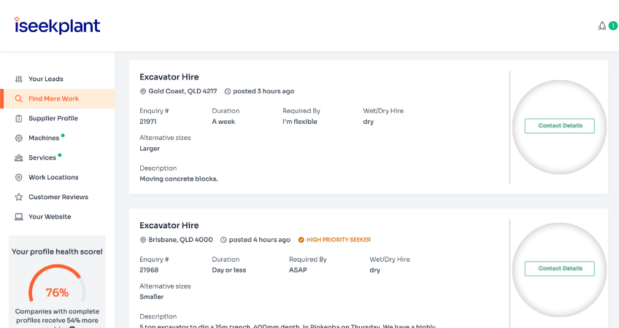
Task: Click the location pin beside Gold Coast
Action: (x=143, y=91)
